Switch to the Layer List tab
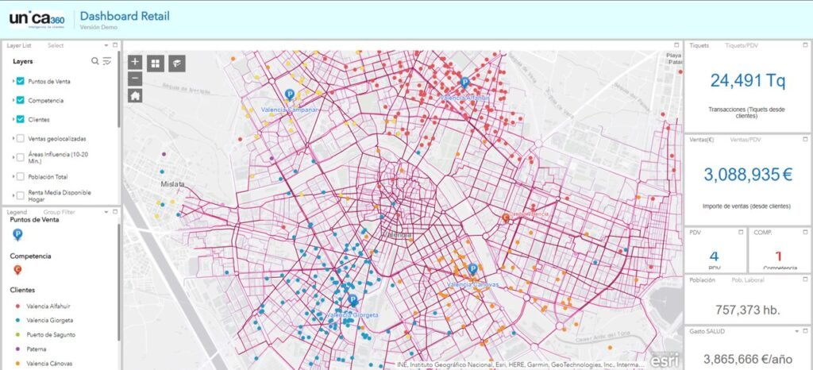Image resolution: width=813 pixels, height=370 pixels. pos(19,45)
